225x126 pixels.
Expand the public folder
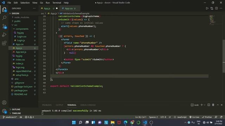coord(24,21)
